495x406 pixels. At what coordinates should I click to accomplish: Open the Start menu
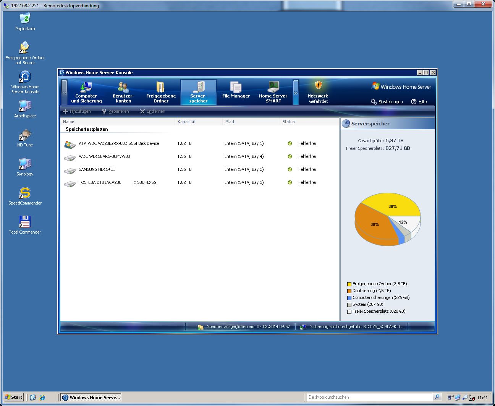click(x=13, y=397)
